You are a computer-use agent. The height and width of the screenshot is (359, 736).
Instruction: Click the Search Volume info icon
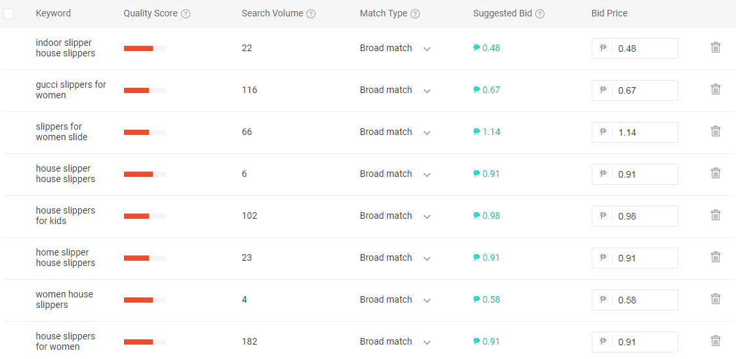pyautogui.click(x=311, y=14)
